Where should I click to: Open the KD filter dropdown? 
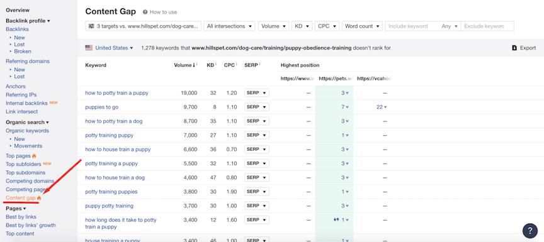click(302, 26)
